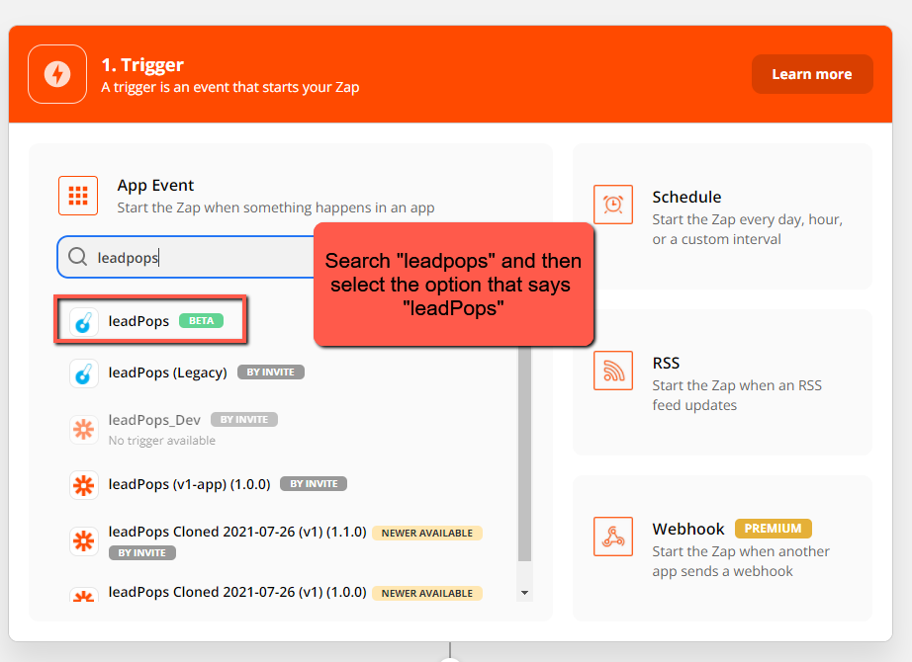Click the App Event heading

155,186
